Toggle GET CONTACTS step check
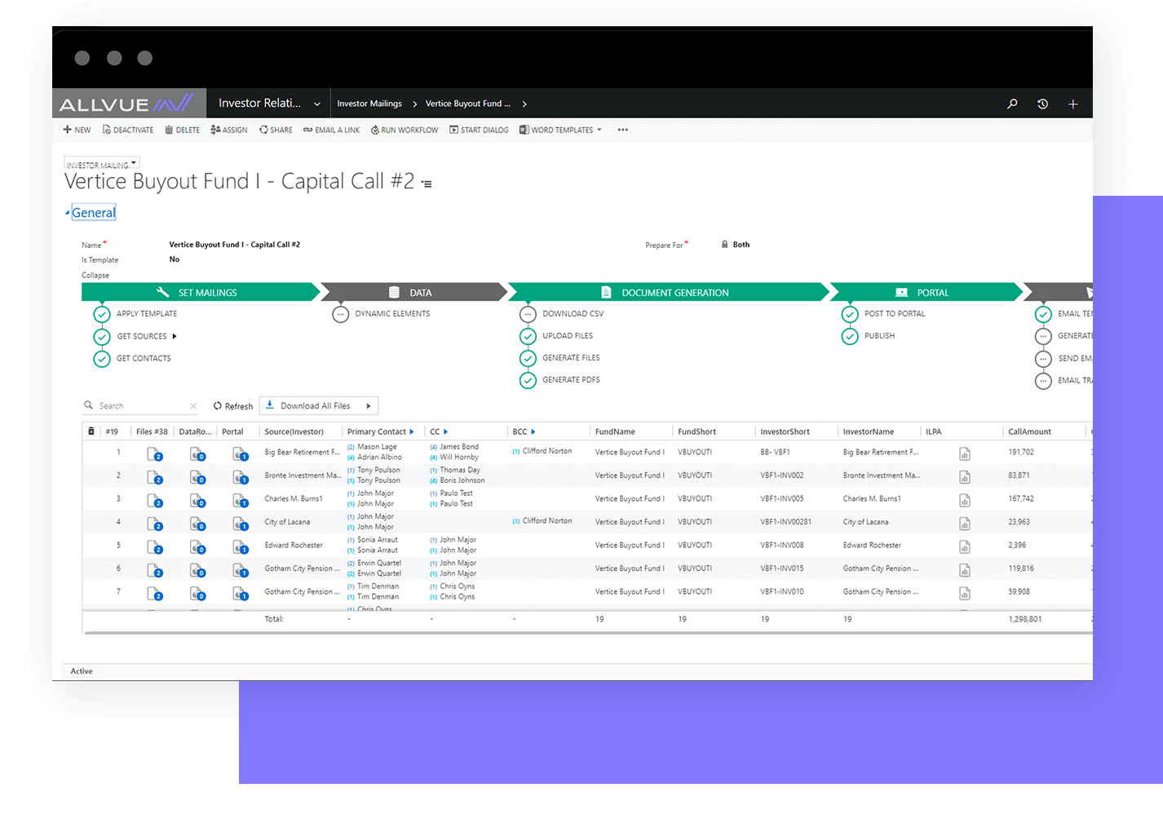The height and width of the screenshot is (832, 1163). point(102,358)
